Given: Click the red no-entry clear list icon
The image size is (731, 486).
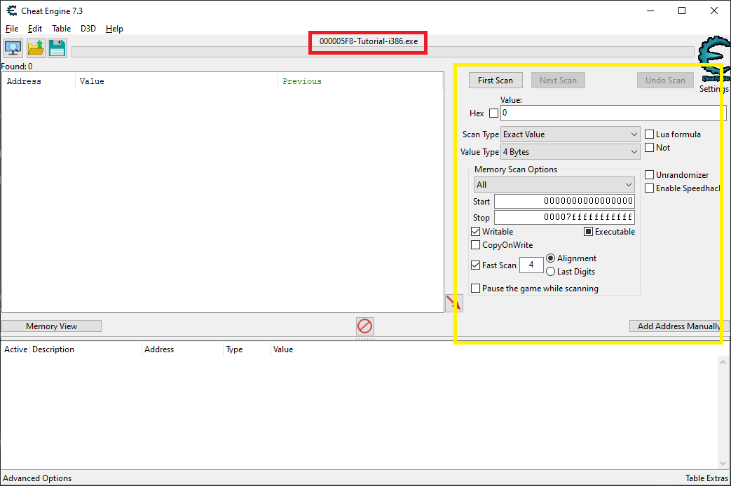Looking at the screenshot, I should pos(364,326).
